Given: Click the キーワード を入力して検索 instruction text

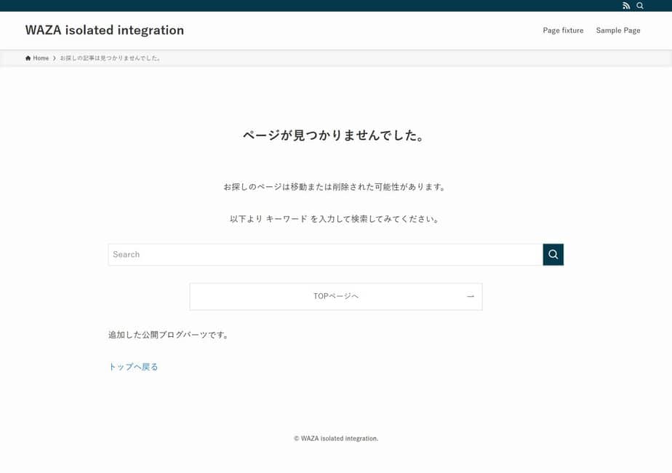Looking at the screenshot, I should 335,219.
